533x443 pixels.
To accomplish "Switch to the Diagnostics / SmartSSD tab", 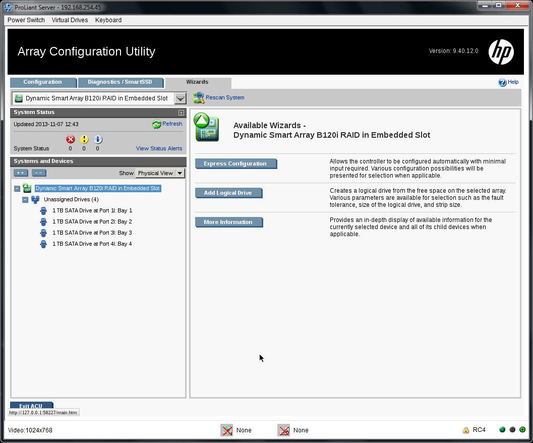I will click(x=120, y=82).
